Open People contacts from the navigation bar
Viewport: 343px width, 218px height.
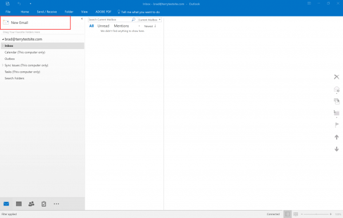(31, 204)
